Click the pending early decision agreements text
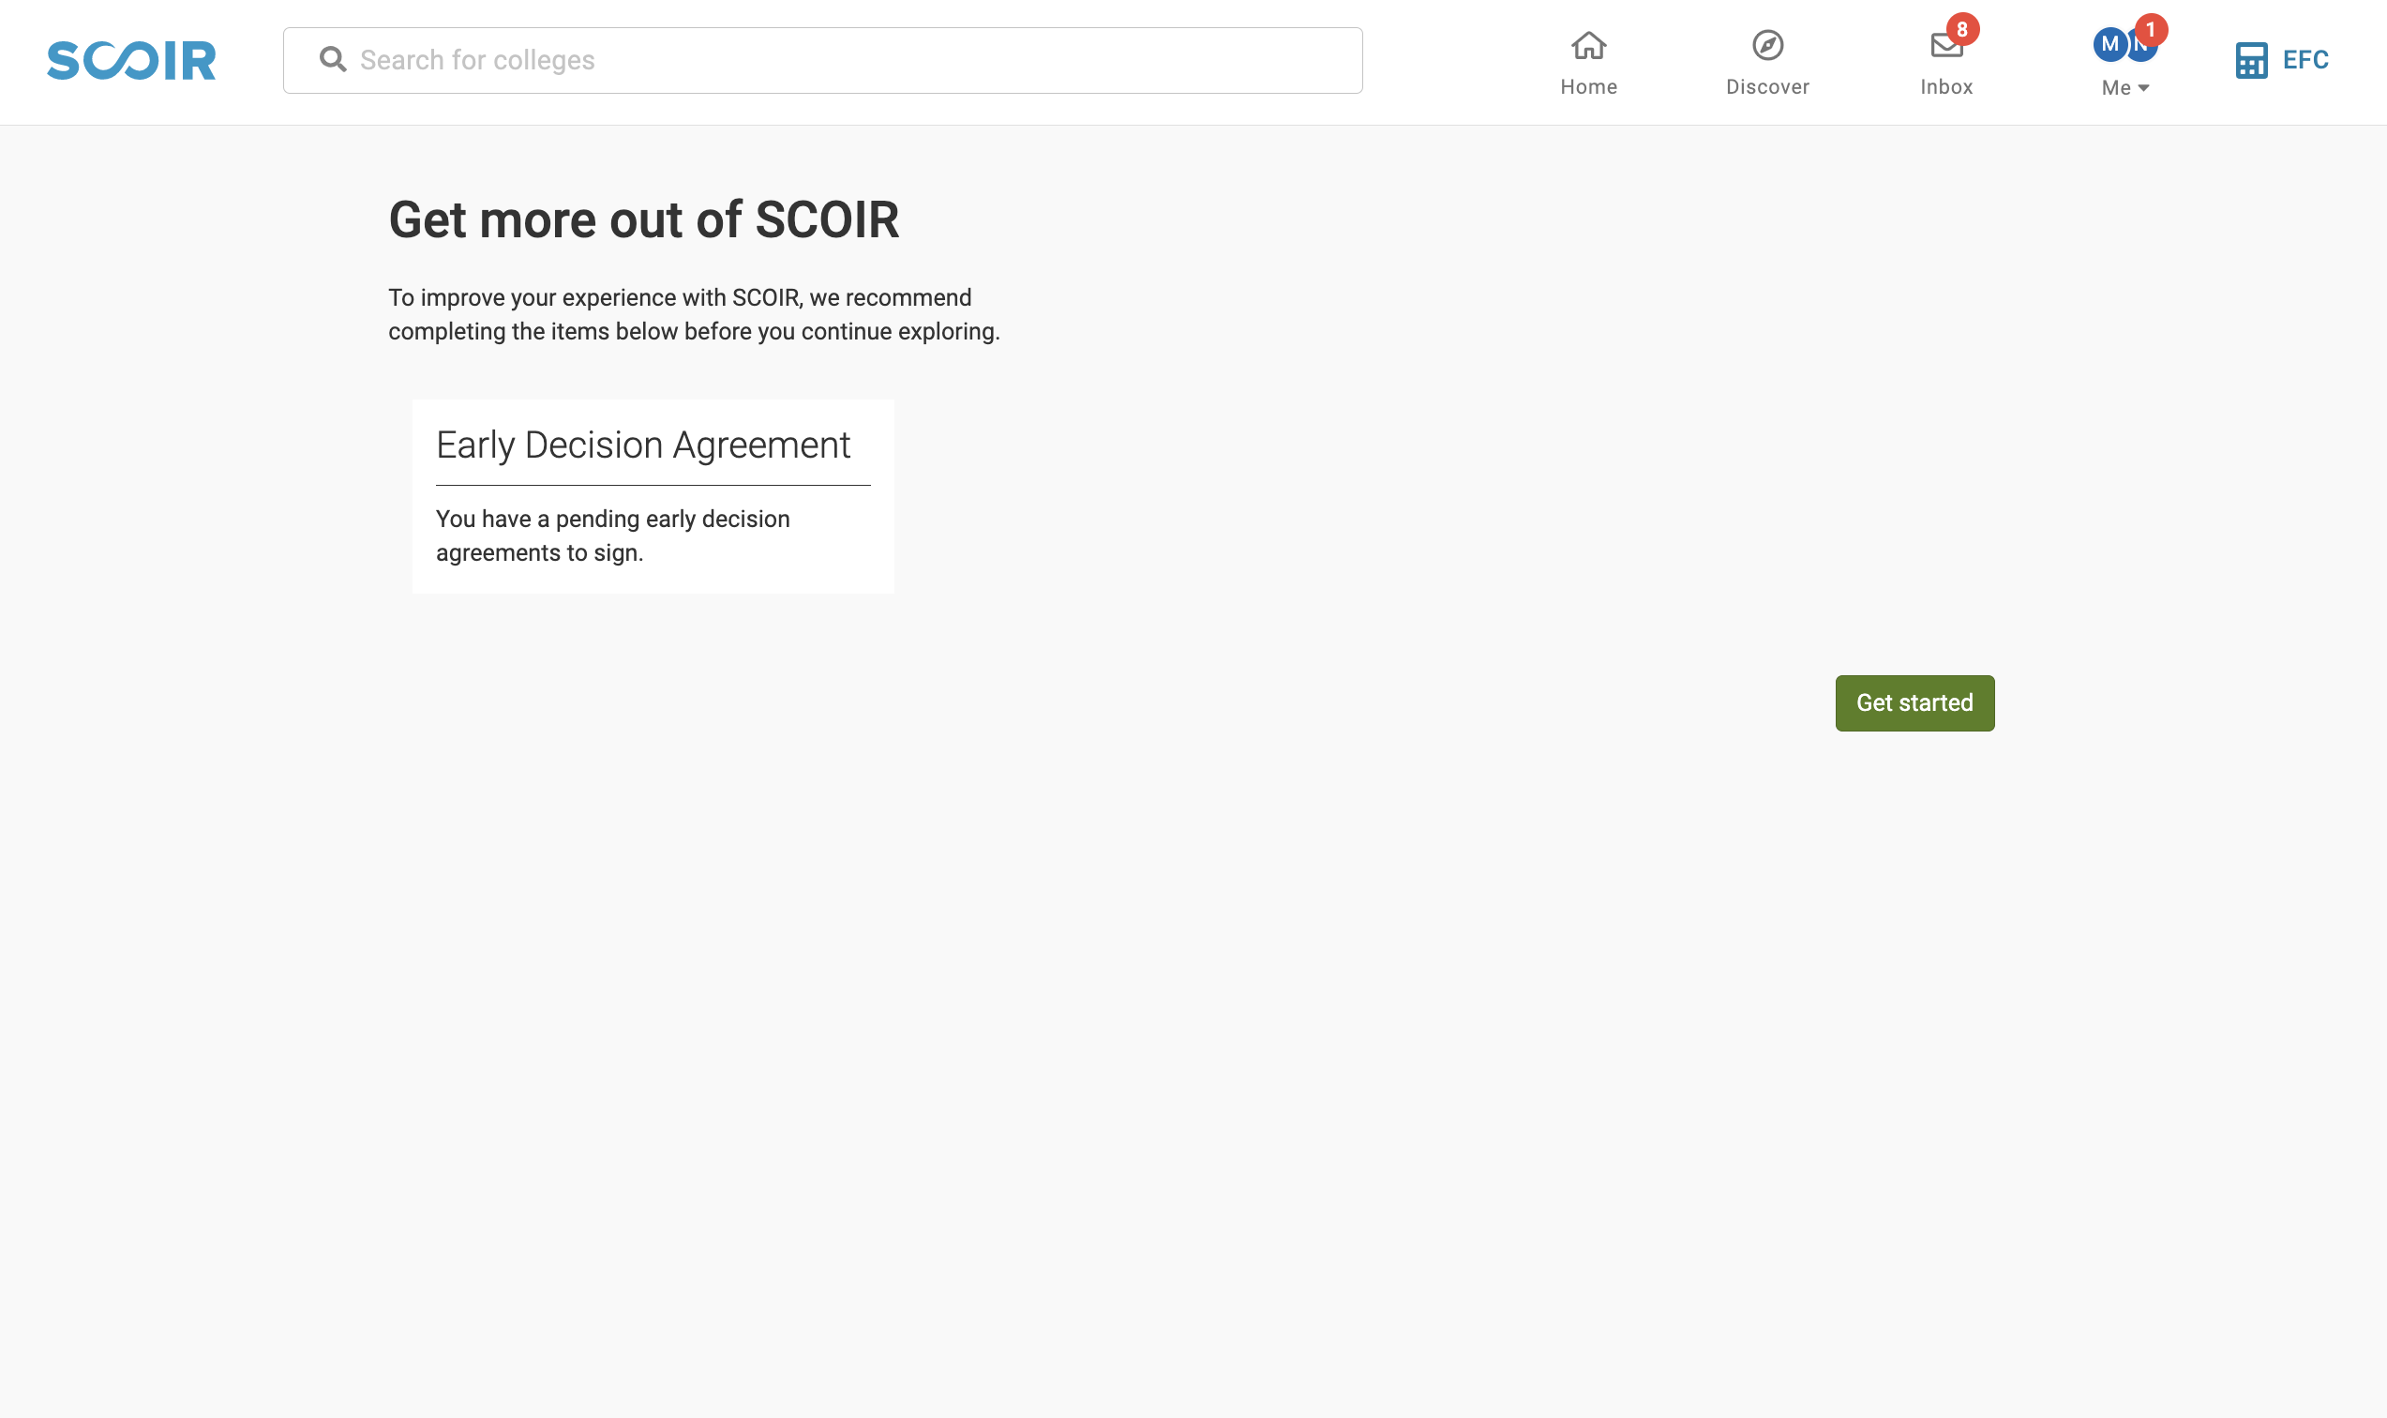Image resolution: width=2387 pixels, height=1418 pixels. 613,536
